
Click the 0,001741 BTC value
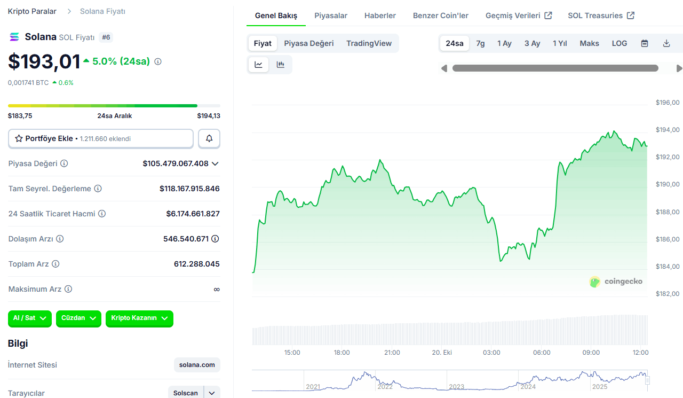click(28, 83)
